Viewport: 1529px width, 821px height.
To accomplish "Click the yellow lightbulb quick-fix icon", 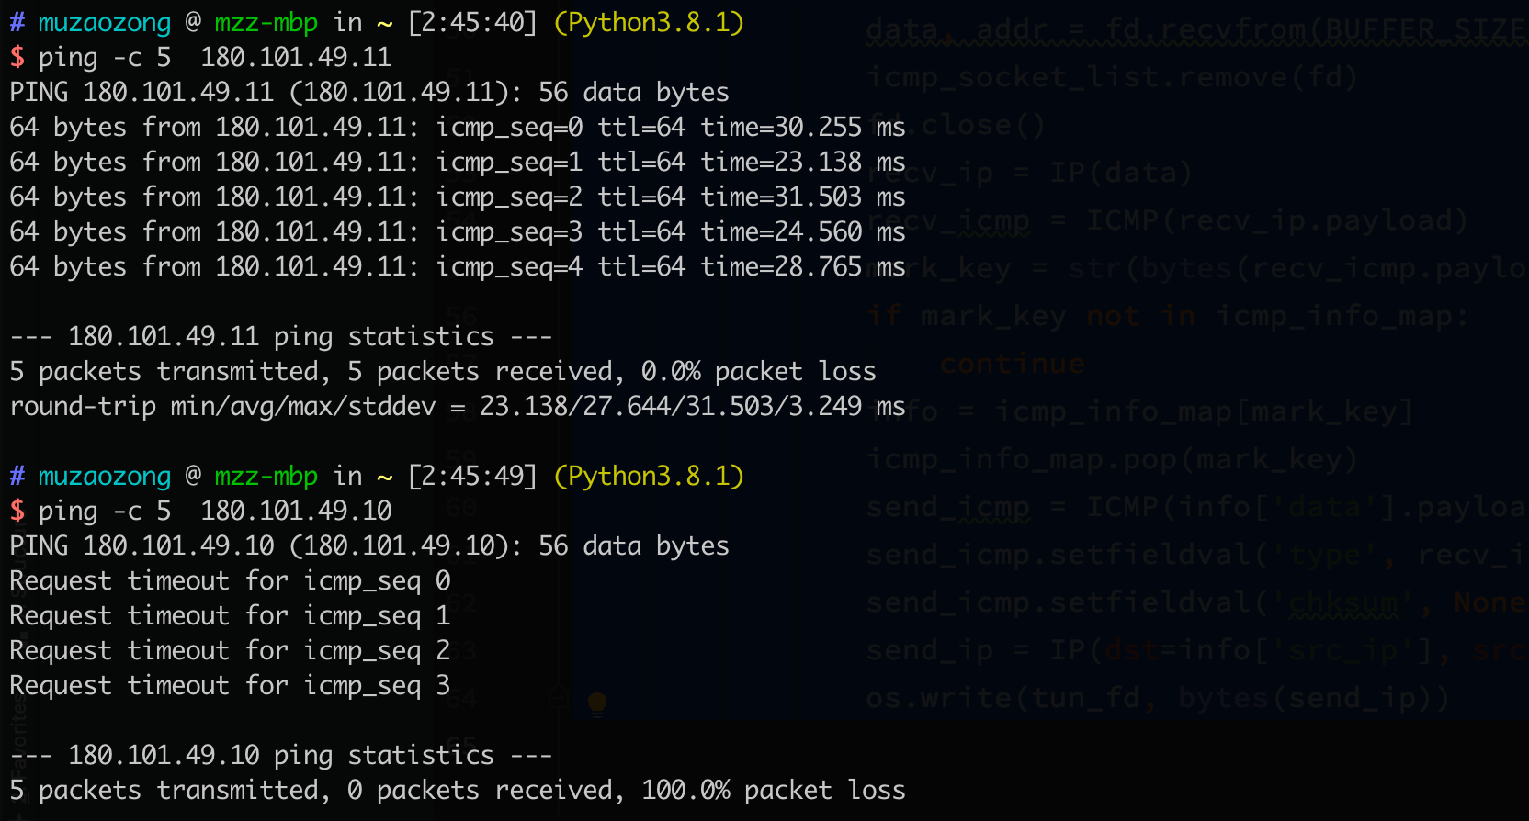I will point(597,703).
